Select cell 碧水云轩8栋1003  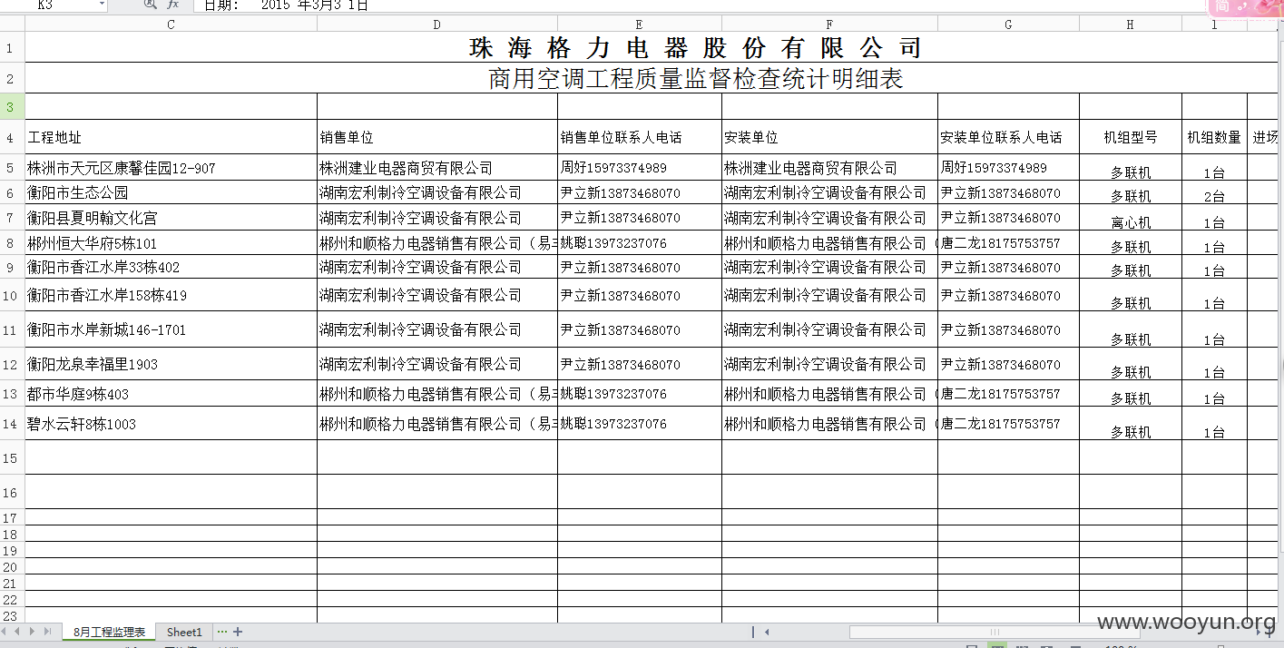[x=171, y=424]
